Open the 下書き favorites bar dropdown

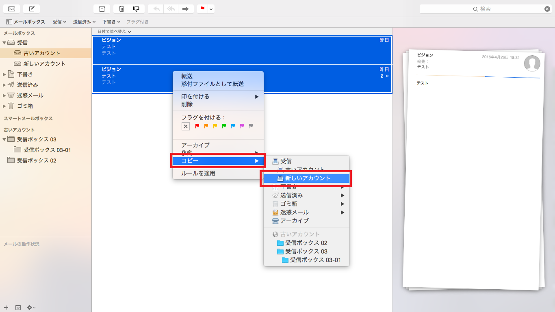point(111,22)
